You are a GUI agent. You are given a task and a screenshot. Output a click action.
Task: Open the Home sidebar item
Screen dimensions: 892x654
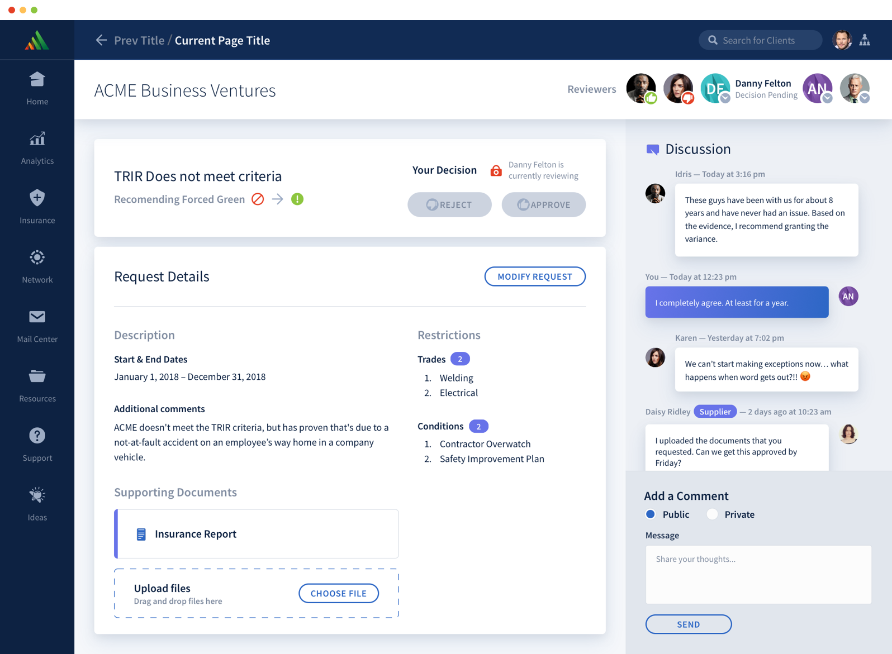coord(37,89)
